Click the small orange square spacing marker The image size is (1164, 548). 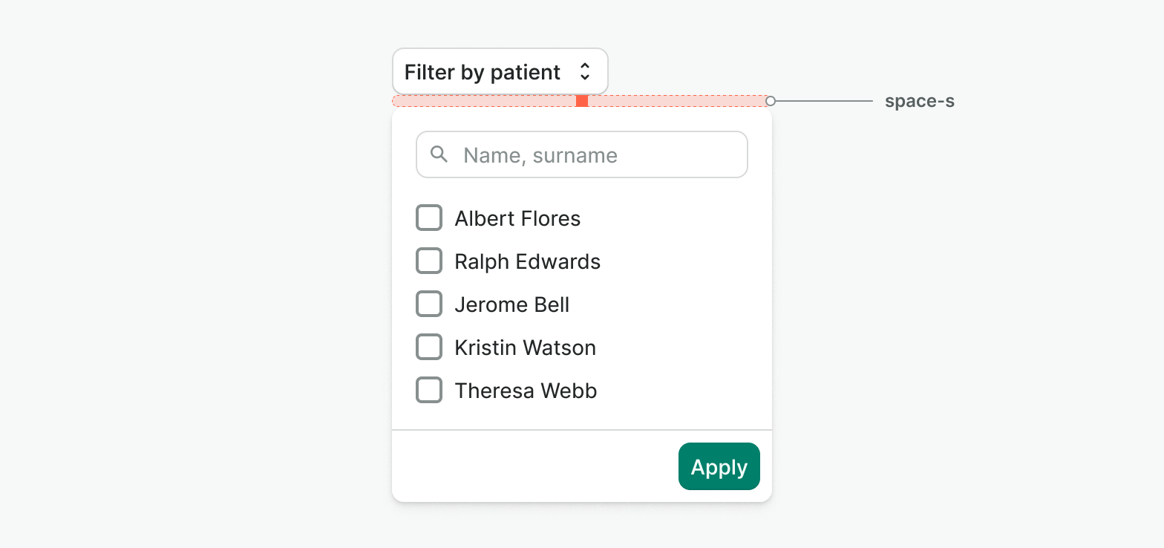tap(582, 101)
